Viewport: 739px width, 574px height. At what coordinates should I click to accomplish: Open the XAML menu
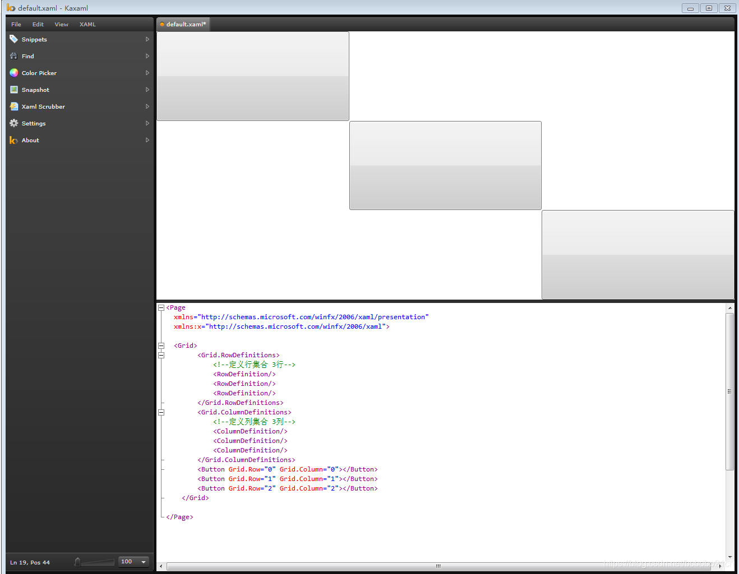(87, 24)
